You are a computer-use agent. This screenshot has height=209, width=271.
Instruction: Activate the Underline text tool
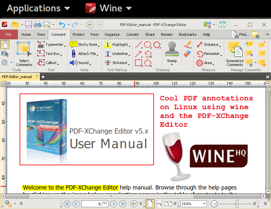(x=117, y=54)
